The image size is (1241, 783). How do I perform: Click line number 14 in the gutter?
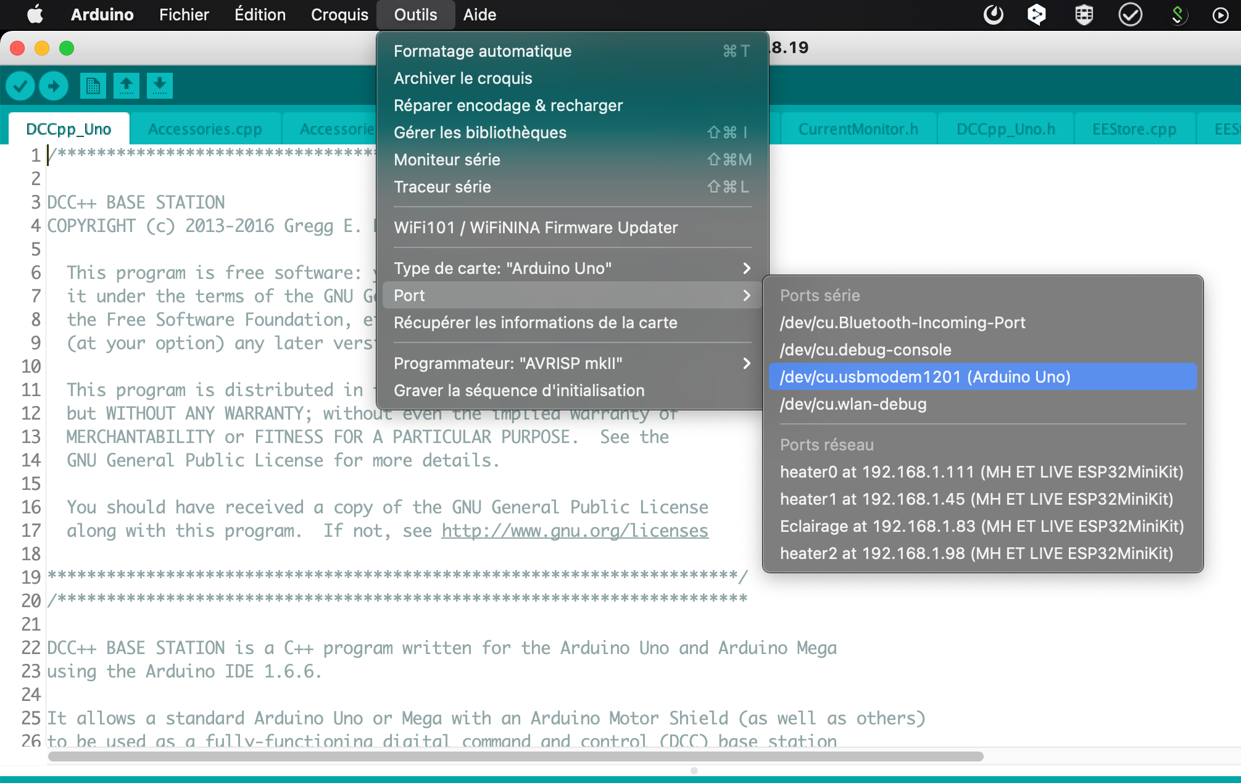coord(31,460)
